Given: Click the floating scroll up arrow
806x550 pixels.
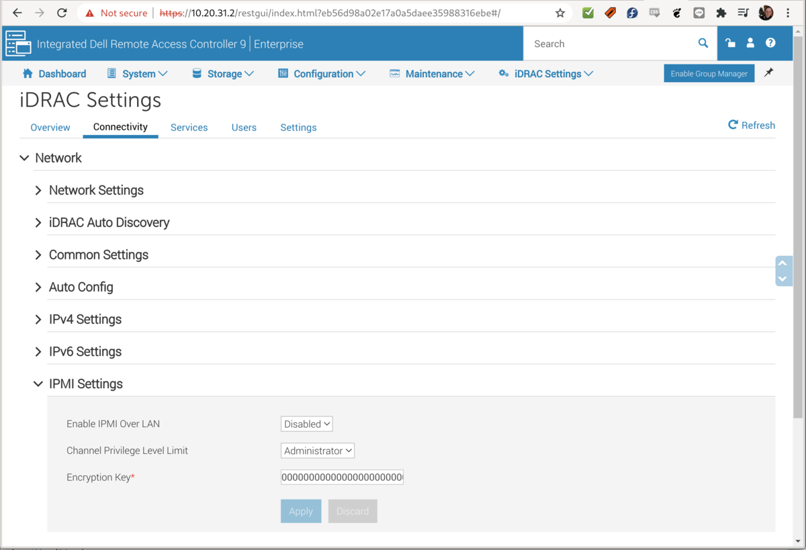Looking at the screenshot, I should (782, 264).
